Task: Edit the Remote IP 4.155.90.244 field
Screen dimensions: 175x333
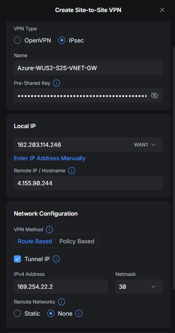Action: (x=88, y=183)
